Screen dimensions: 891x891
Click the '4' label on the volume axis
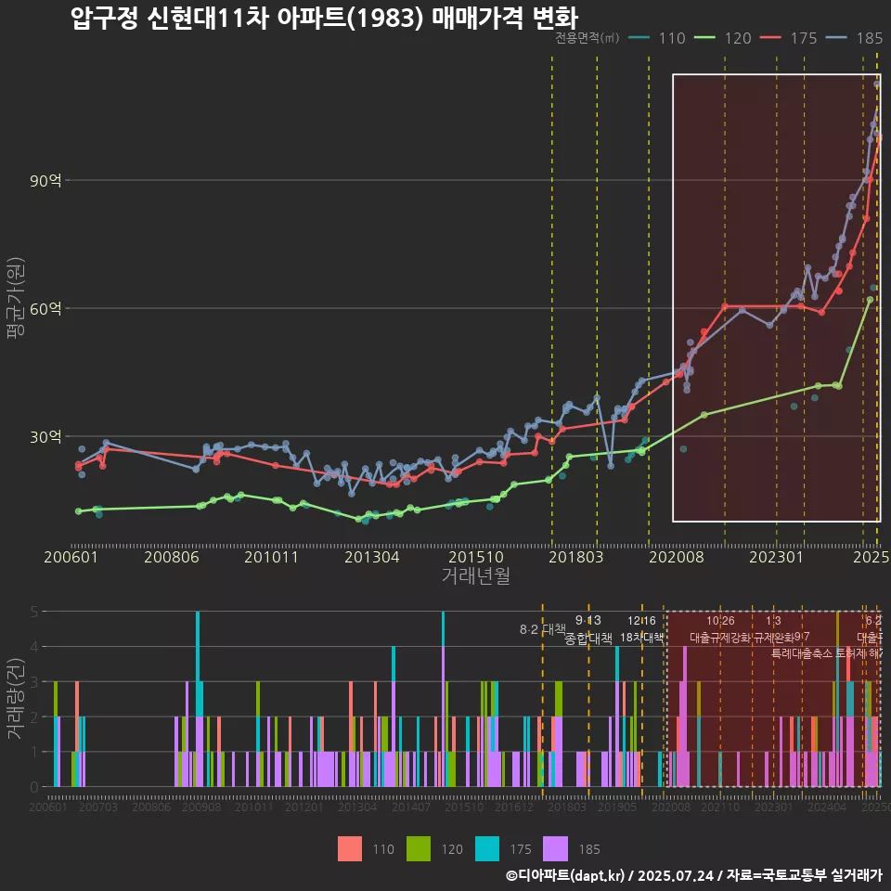coord(34,647)
